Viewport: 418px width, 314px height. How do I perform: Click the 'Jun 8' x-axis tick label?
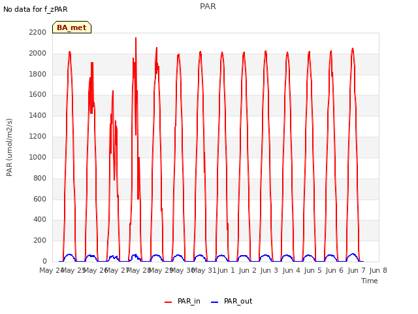tap(378, 270)
